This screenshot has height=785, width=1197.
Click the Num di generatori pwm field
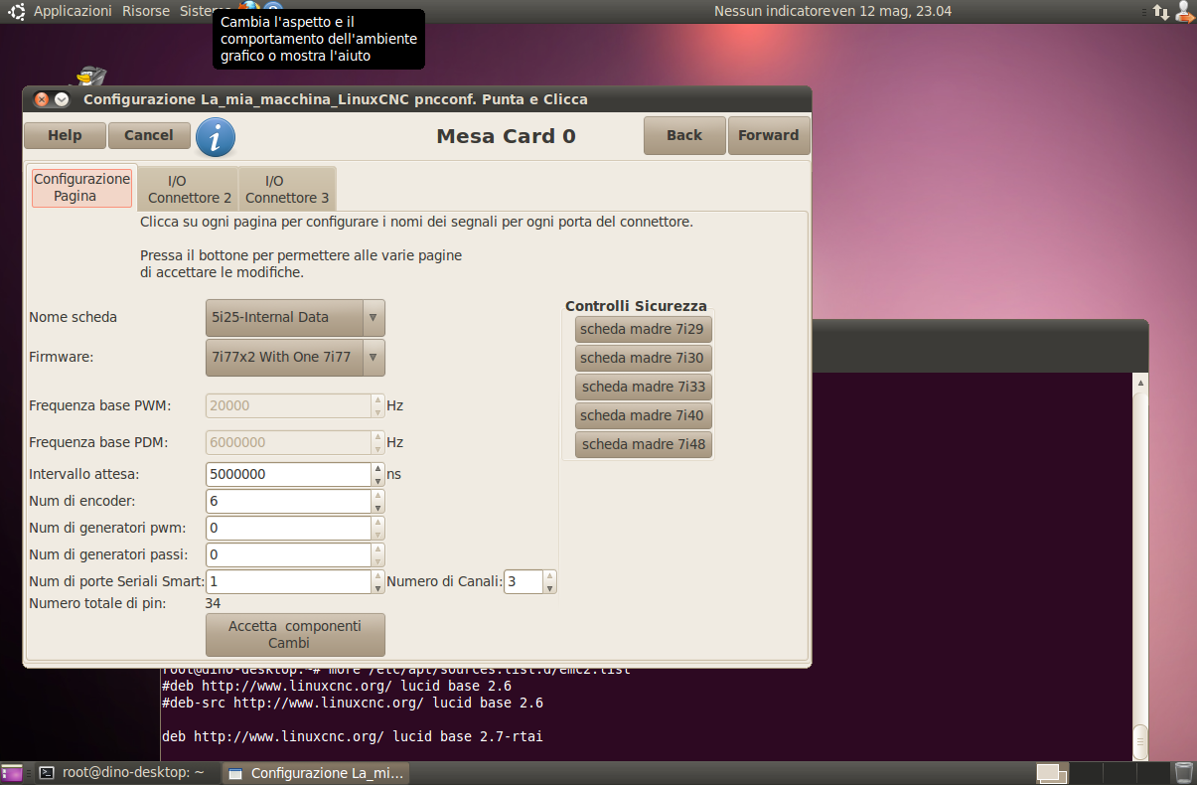click(x=289, y=529)
